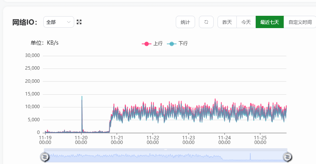This screenshot has width=316, height=164.
Task: Click the 网络IO panel title
Action: 25,22
